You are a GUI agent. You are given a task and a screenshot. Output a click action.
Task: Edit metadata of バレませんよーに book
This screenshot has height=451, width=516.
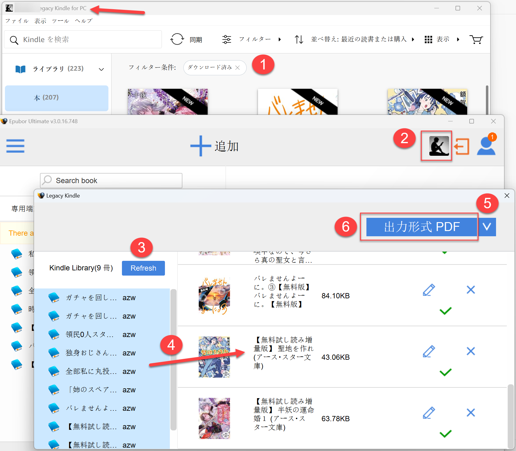coord(429,290)
